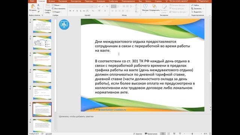Switch to Reading view icon
Screen dimensions: 240x135
[174, 134]
